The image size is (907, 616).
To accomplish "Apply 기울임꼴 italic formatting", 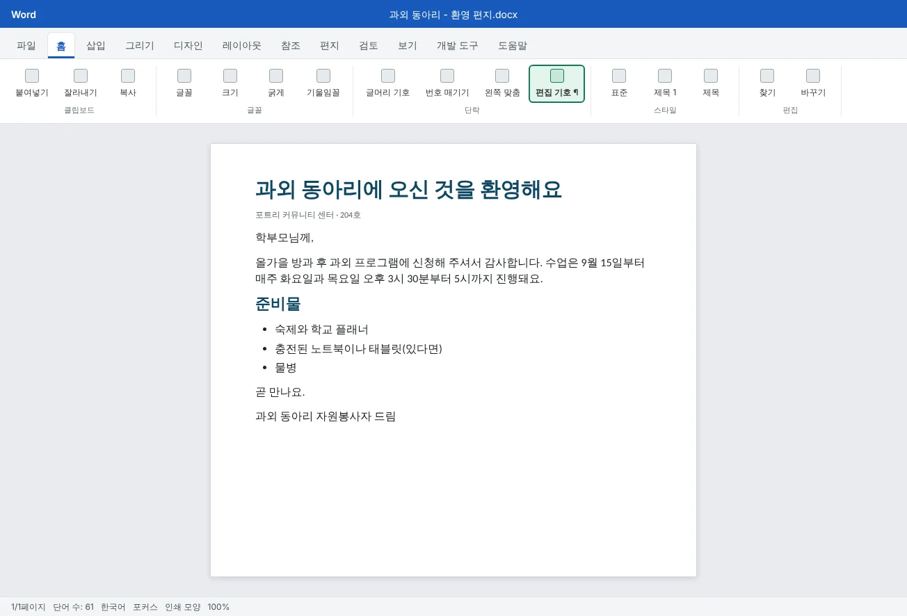I will coord(323,83).
